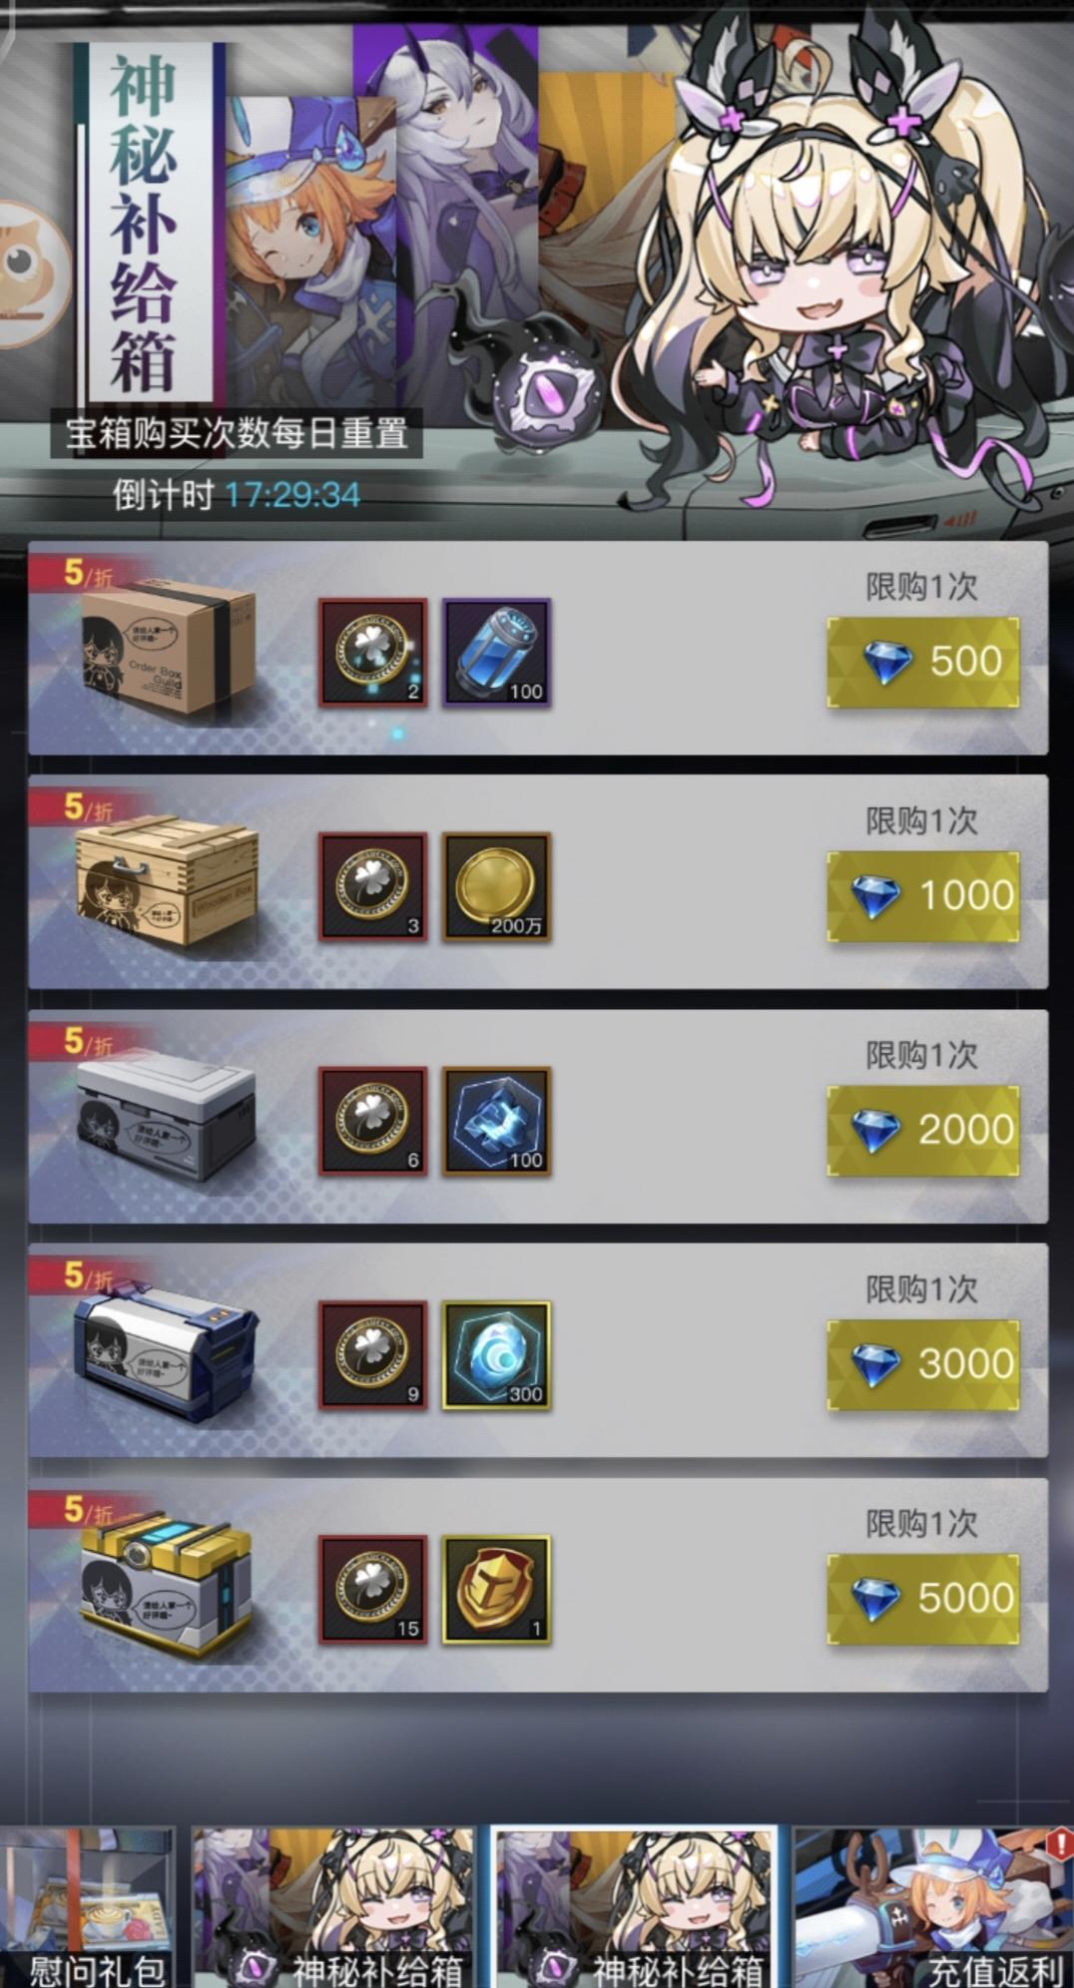This screenshot has width=1074, height=1988.
Task: Tap the gold coin 200万 reward icon
Action: click(496, 887)
